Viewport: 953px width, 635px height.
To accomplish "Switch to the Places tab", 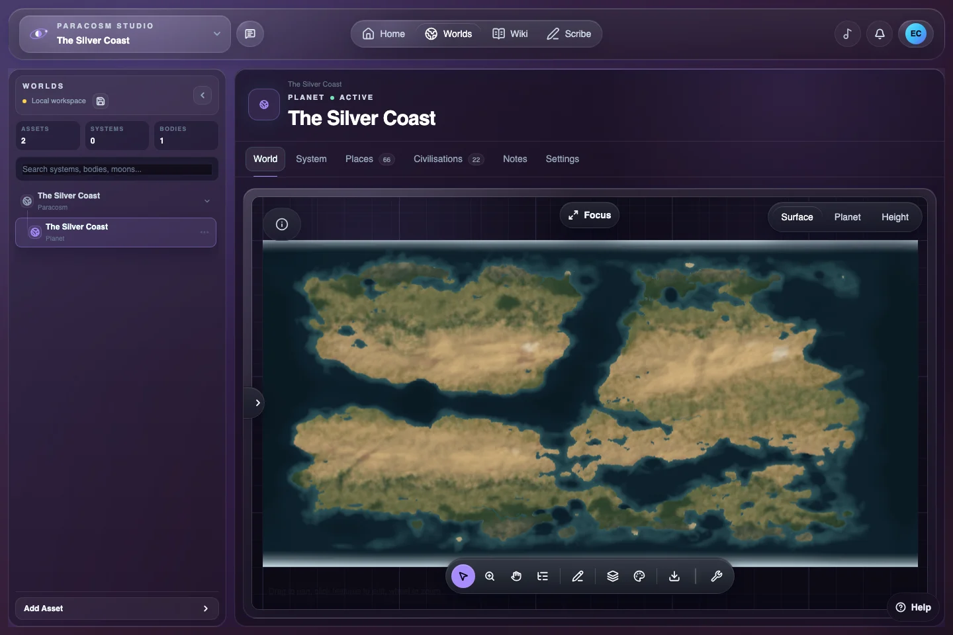I will (x=370, y=159).
